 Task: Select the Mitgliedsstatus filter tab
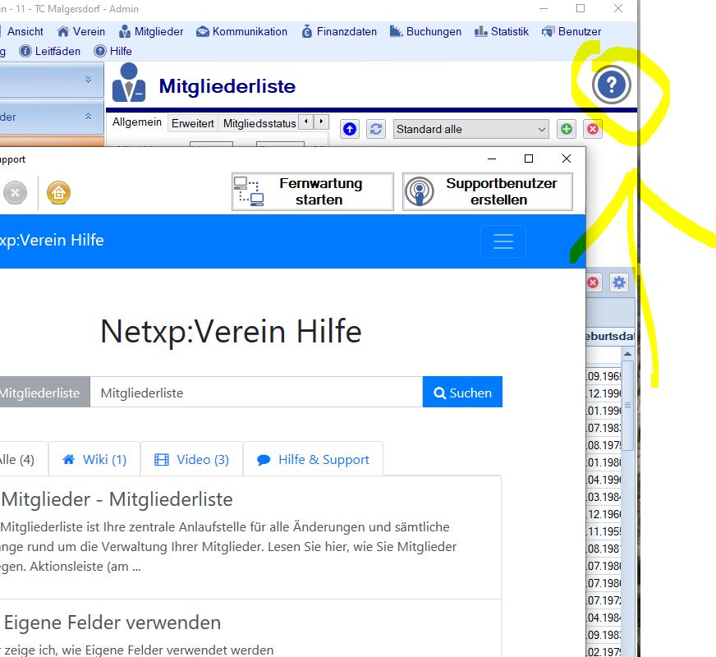tap(259, 123)
